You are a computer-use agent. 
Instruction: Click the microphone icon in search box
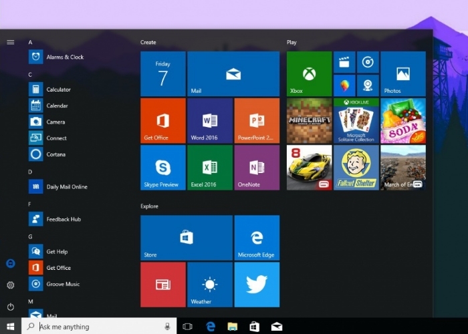click(x=167, y=327)
